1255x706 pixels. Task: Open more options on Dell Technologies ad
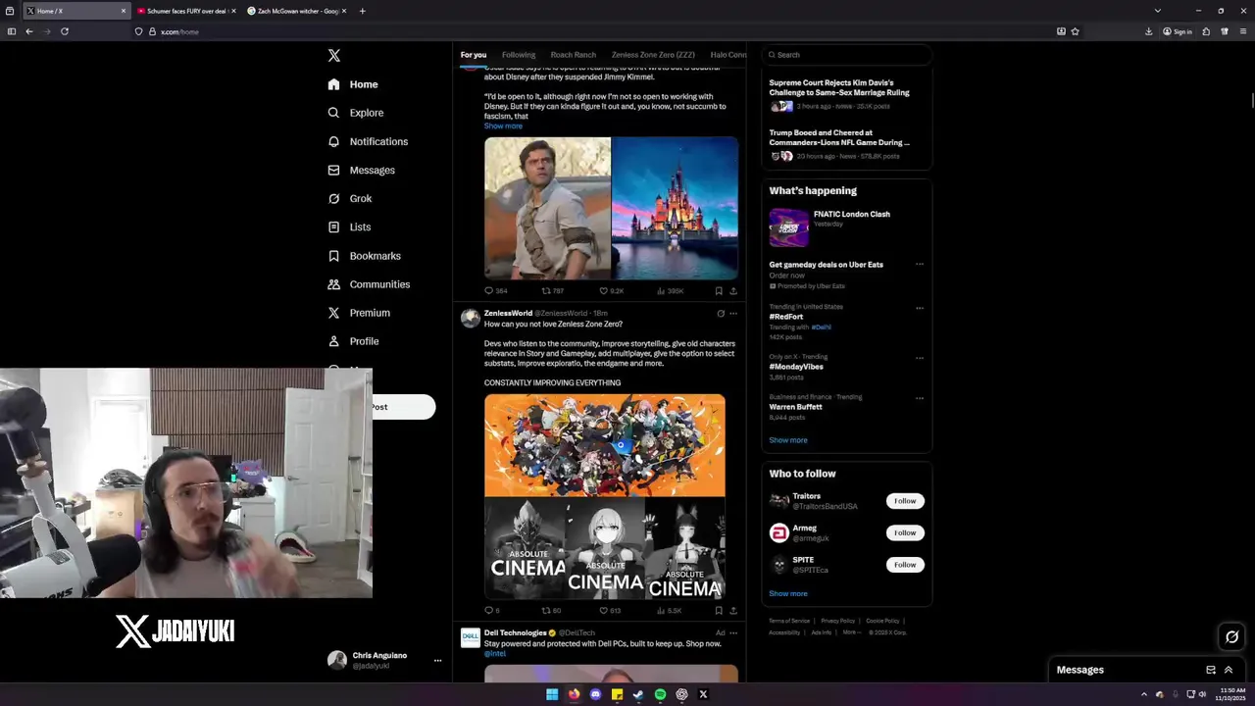pos(733,633)
